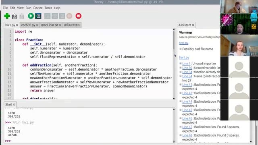258x145 pixels.
Task: Click the Shell scrollbar up arrow
Action: 174,109
